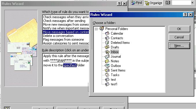This screenshot has width=196, height=109.
Task: Select the Inbox folder
Action: pyautogui.click(x=115, y=52)
